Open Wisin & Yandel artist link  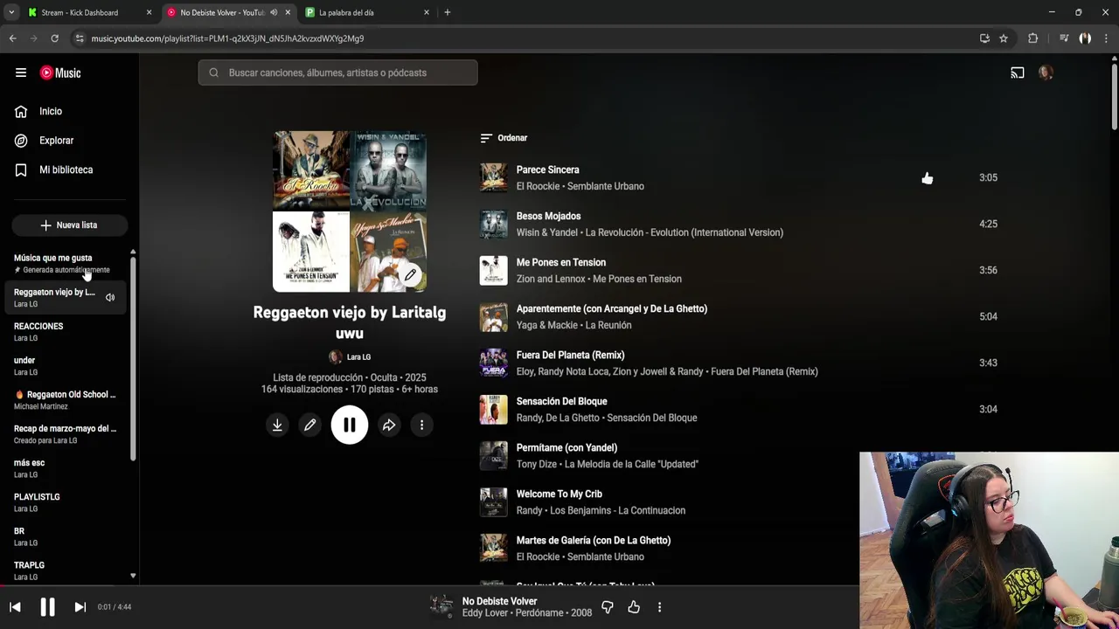coord(546,232)
